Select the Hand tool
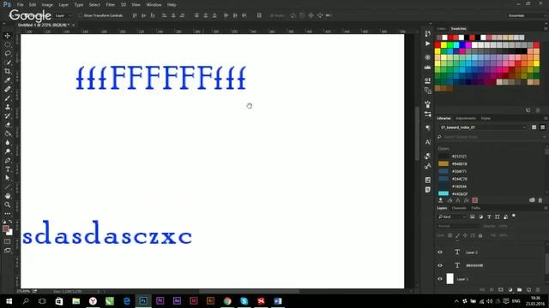 click(x=8, y=196)
